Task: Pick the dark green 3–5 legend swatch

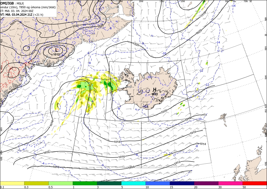Action: (x=109, y=183)
